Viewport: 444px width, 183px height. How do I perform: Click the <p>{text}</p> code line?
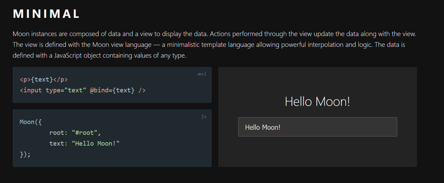click(44, 80)
